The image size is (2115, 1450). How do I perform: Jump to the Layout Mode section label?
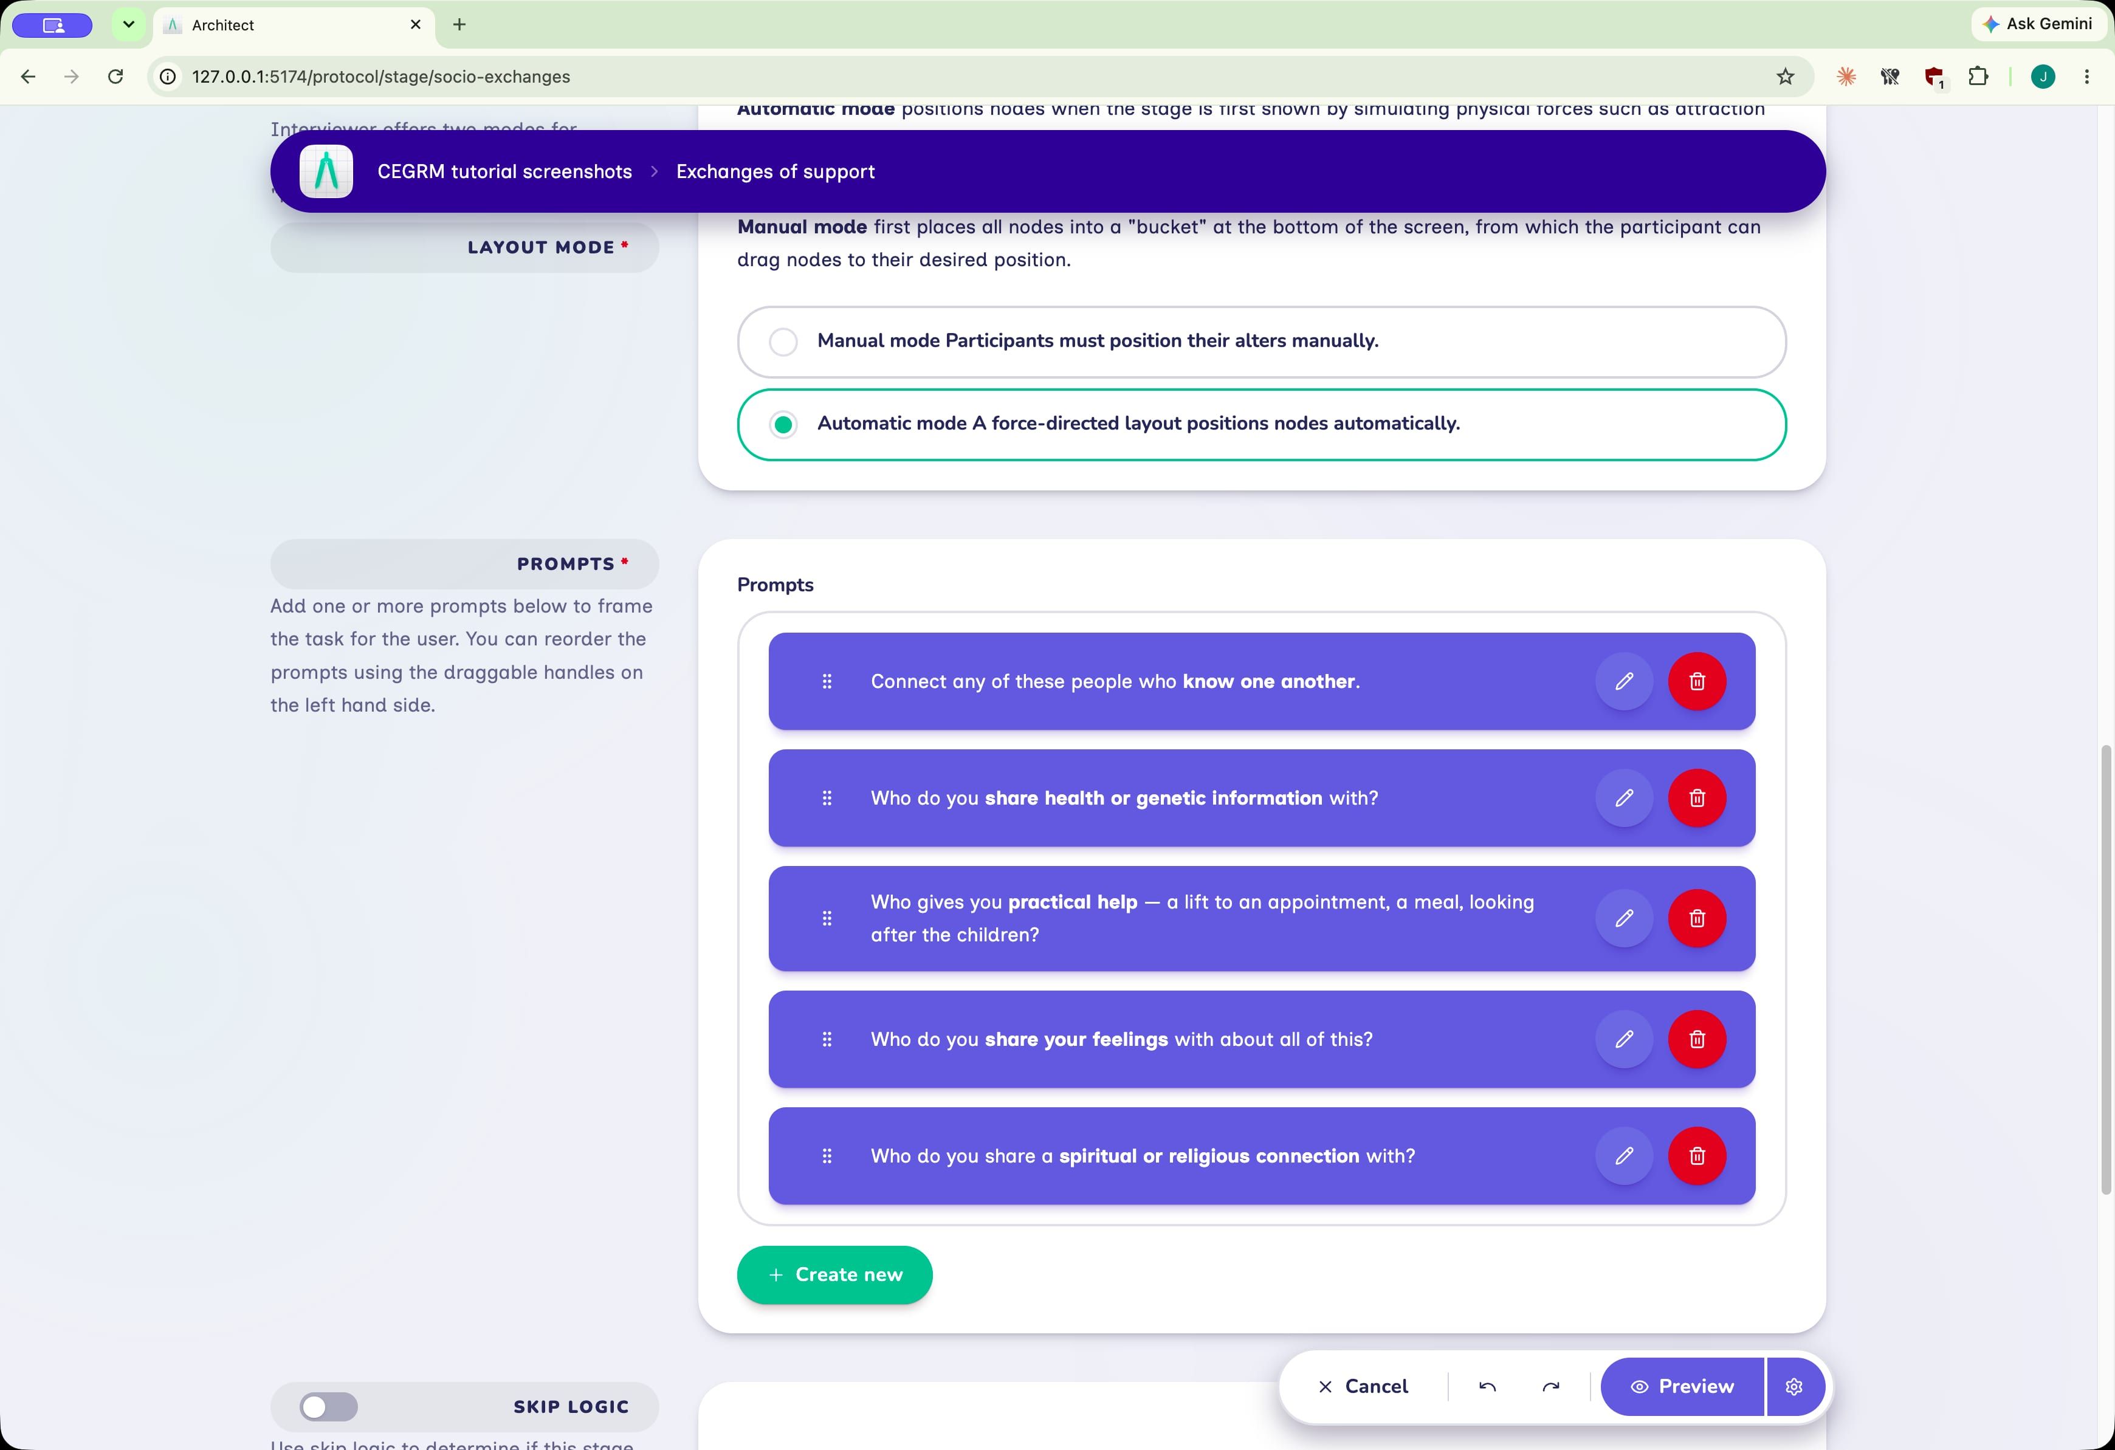464,247
